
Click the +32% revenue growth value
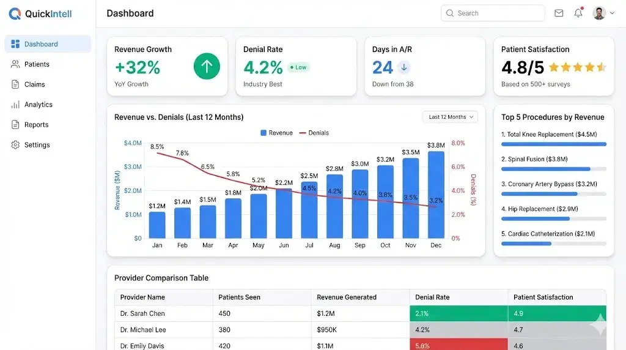coord(138,67)
